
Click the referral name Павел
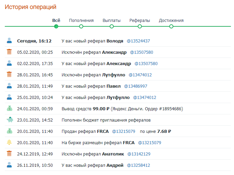[x=113, y=86]
